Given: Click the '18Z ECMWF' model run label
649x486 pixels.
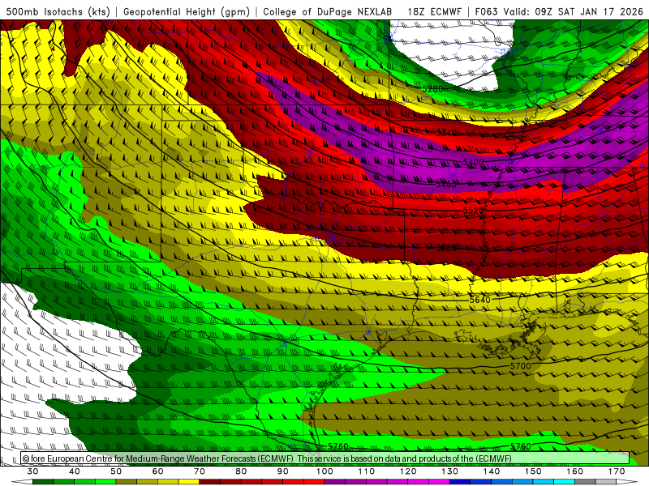Looking at the screenshot, I should tap(434, 12).
